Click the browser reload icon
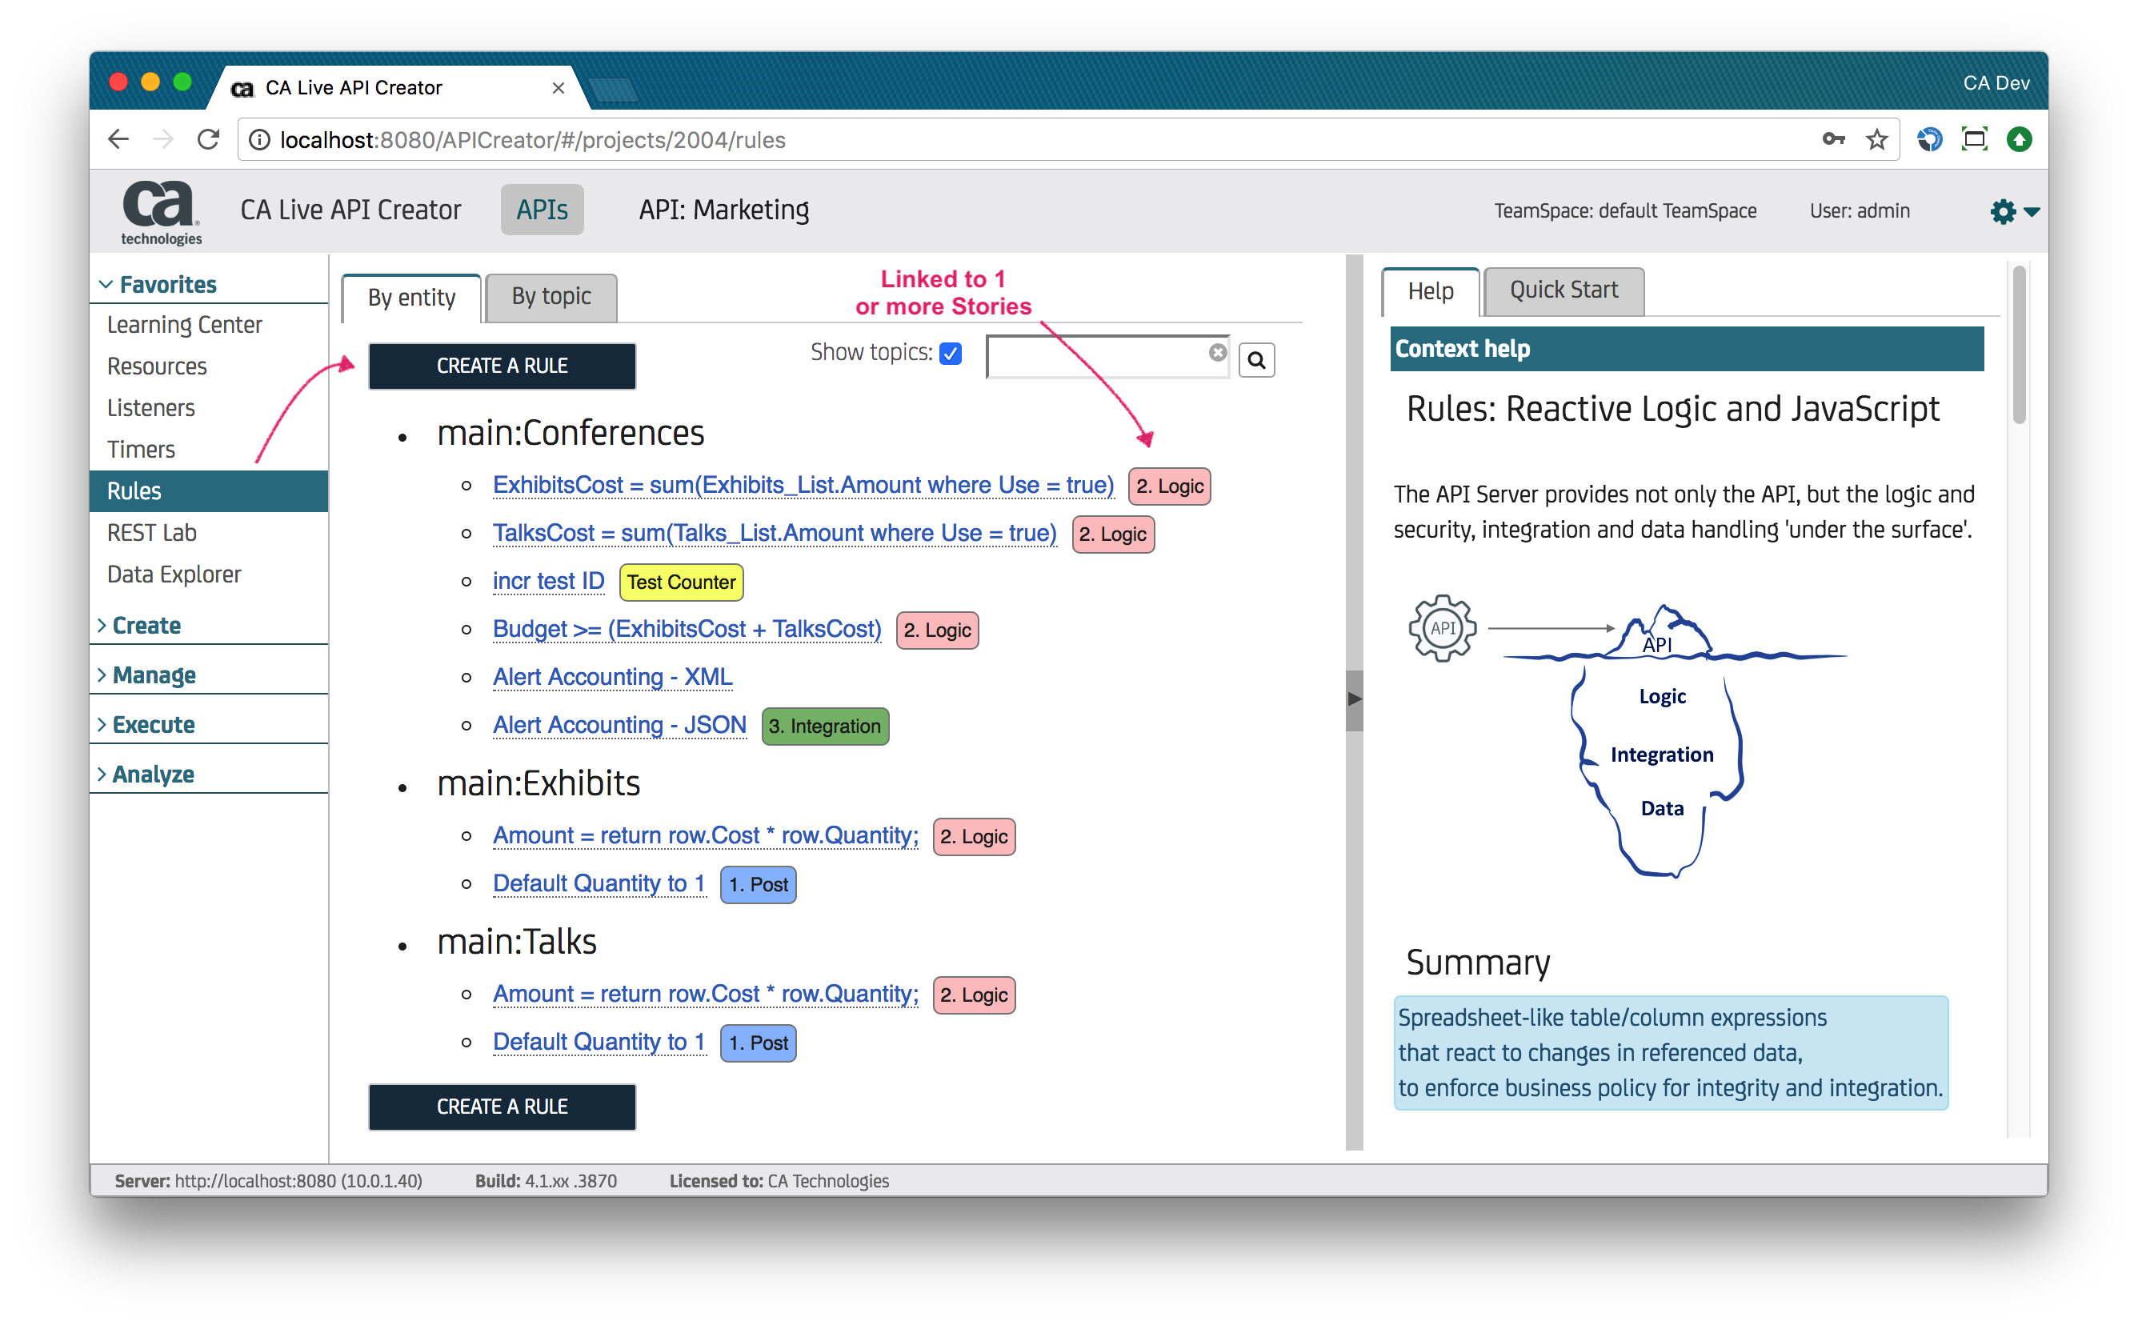 click(209, 139)
